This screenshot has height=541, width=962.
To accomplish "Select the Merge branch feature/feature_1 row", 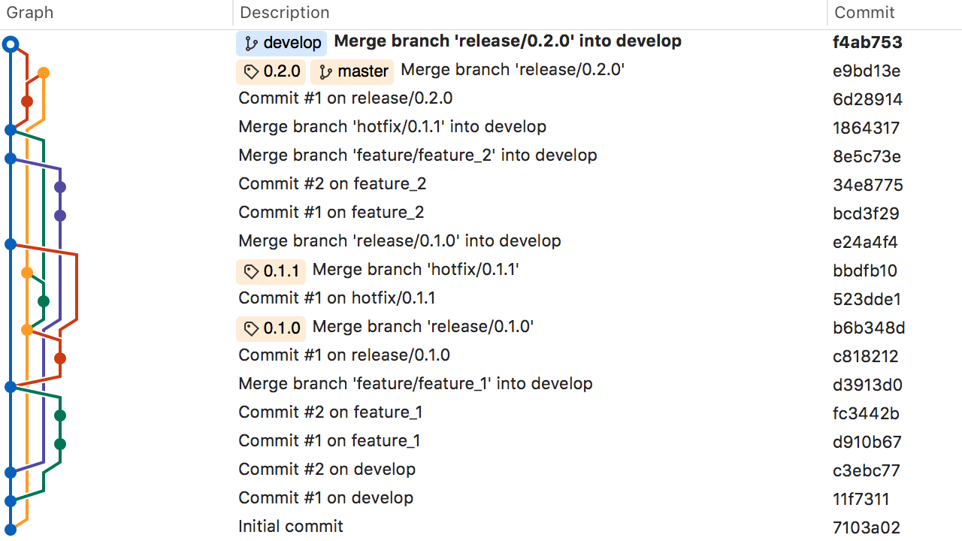I will click(416, 383).
